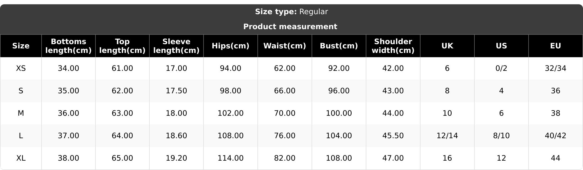
Task: Click the Bottoms length(cm) column header
Action: tap(68, 46)
